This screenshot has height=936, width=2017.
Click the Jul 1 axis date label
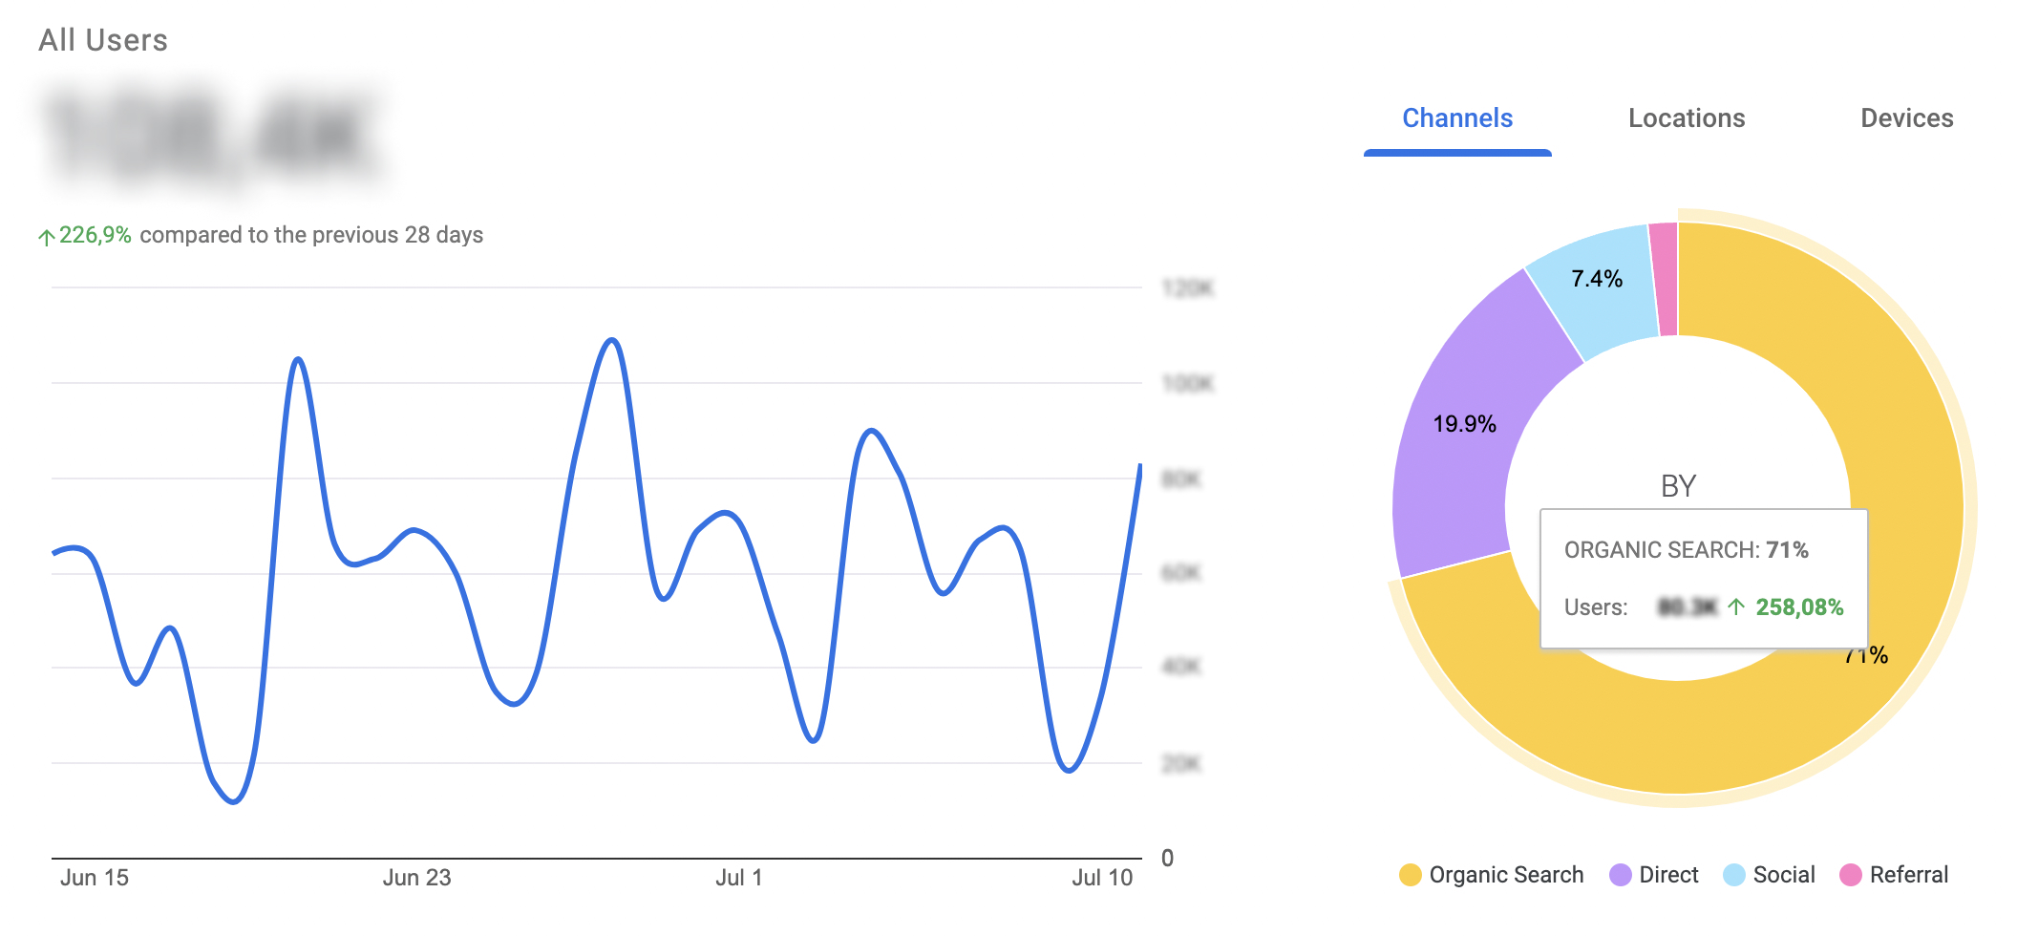pos(738,878)
